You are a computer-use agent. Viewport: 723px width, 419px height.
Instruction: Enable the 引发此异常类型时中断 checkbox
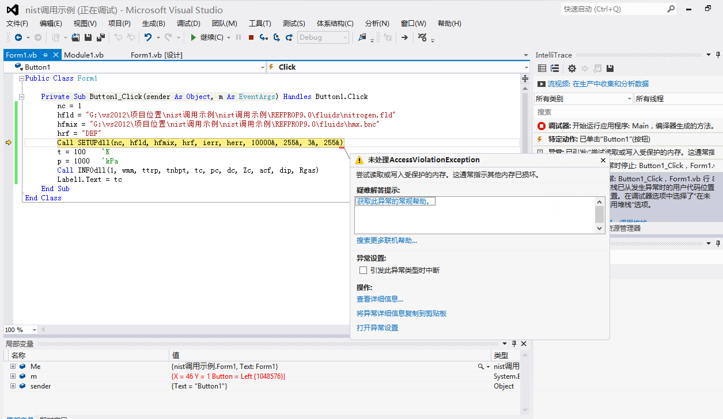pyautogui.click(x=363, y=270)
